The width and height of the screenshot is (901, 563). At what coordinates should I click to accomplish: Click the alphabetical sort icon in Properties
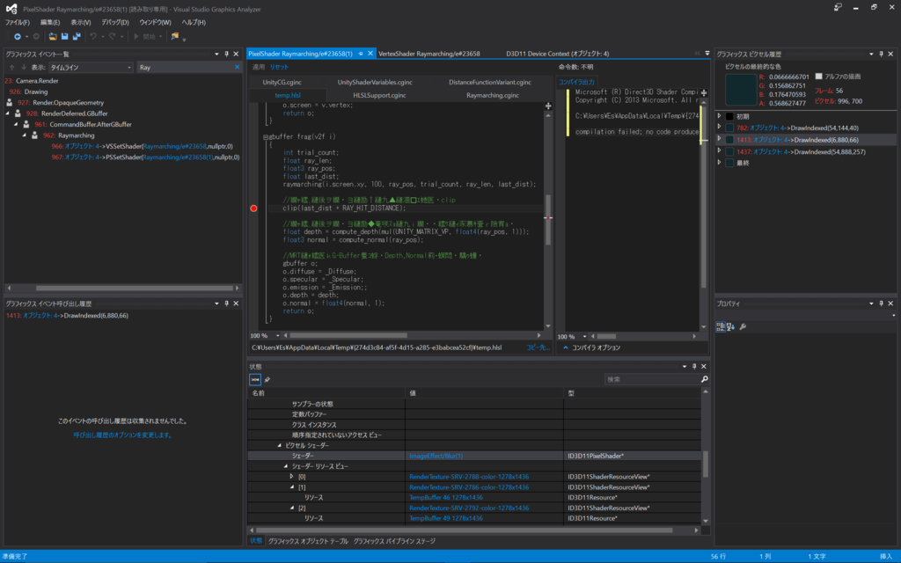(x=730, y=326)
